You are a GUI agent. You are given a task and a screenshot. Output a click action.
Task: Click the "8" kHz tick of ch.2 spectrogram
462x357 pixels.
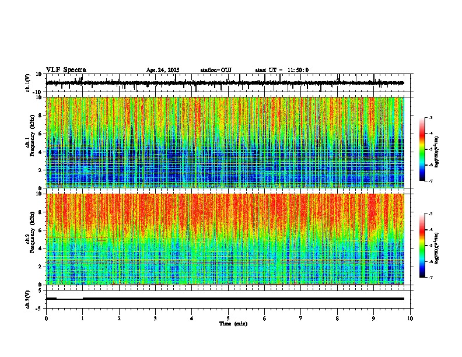[x=40, y=212]
